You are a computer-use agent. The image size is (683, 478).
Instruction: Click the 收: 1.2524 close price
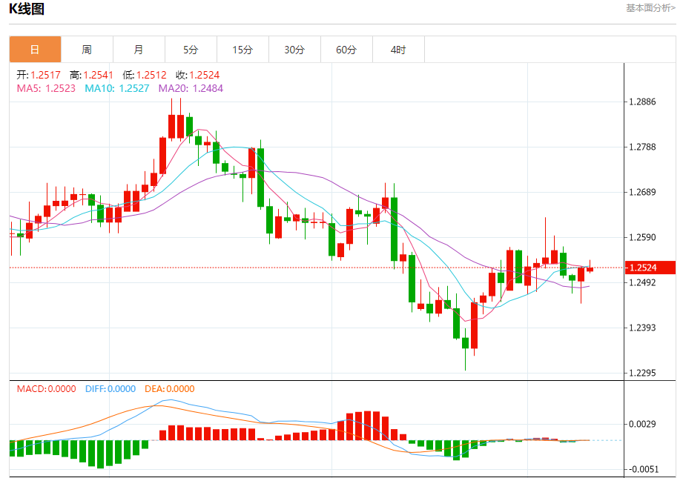pyautogui.click(x=198, y=75)
